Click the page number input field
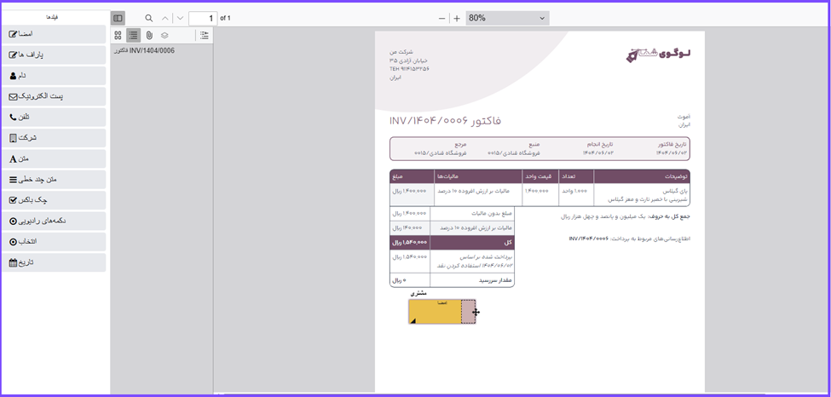This screenshot has height=397, width=831. click(x=202, y=18)
